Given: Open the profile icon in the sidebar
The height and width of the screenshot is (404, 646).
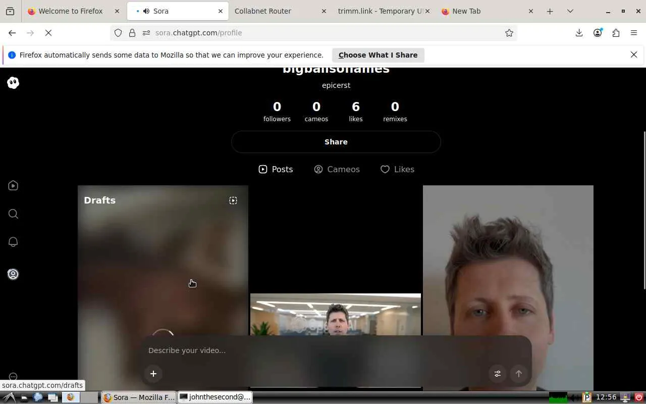Looking at the screenshot, I should pos(13,274).
